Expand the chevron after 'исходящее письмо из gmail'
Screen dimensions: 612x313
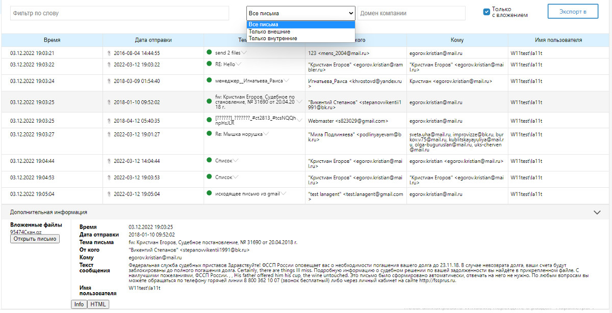(x=284, y=193)
